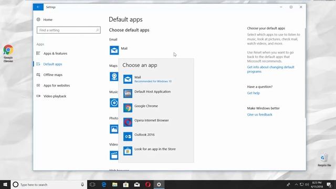Choose Mail recommended for Windows 10
The height and width of the screenshot is (189, 336).
pyautogui.click(x=156, y=79)
